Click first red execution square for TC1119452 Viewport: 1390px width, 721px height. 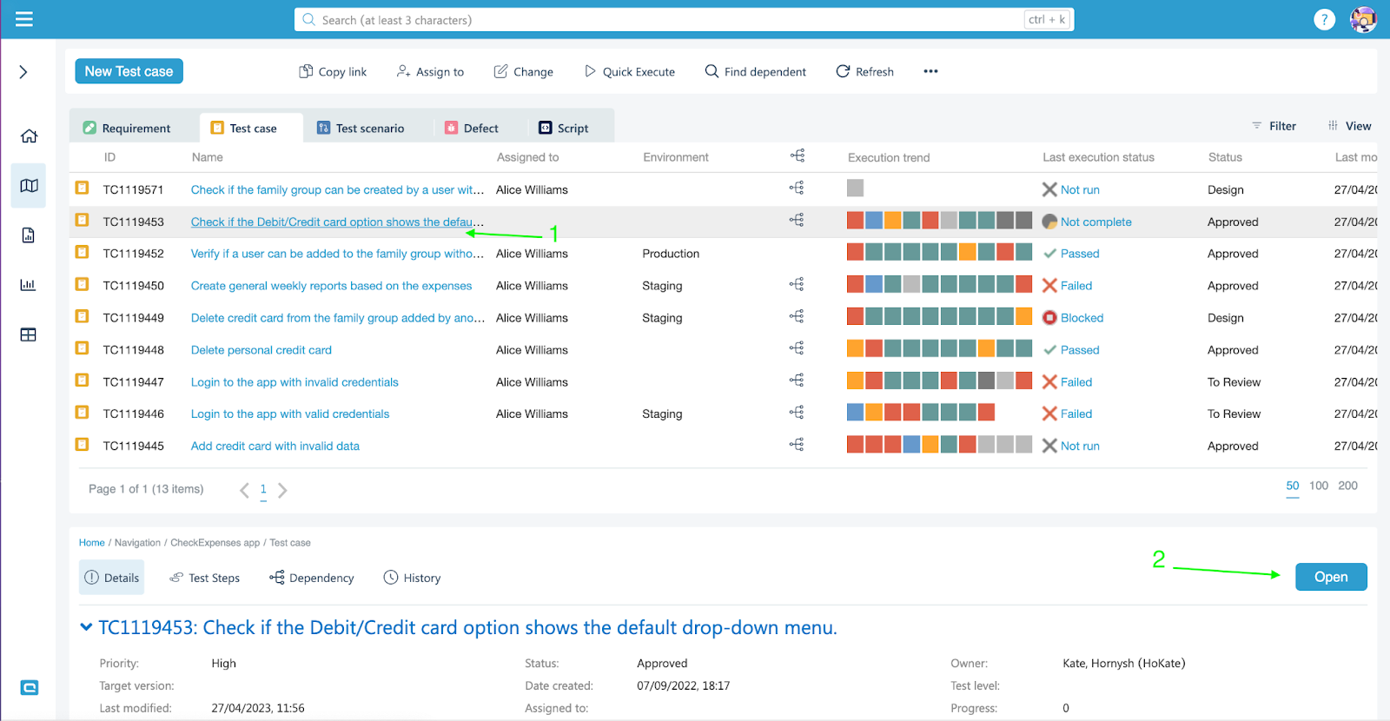pyautogui.click(x=855, y=253)
